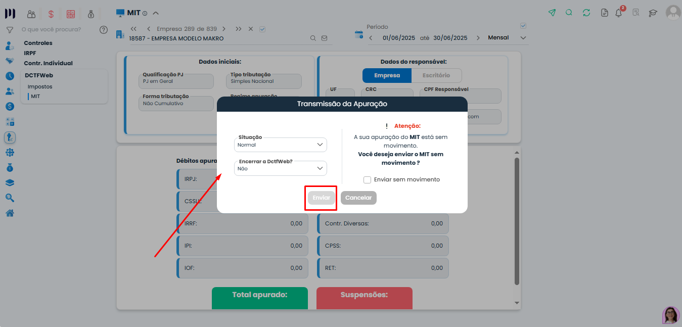The height and width of the screenshot is (327, 682).
Task: Click the Tipo tributação field
Action: [264, 81]
